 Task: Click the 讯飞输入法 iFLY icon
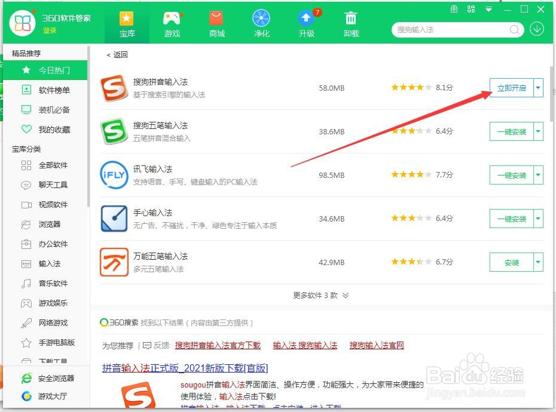tap(114, 175)
